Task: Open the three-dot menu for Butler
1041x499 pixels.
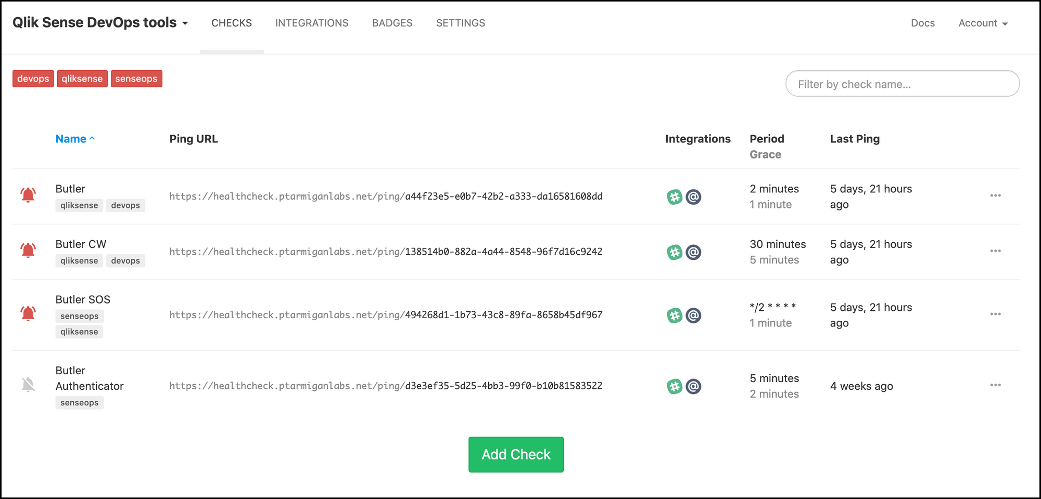Action: pyautogui.click(x=995, y=195)
